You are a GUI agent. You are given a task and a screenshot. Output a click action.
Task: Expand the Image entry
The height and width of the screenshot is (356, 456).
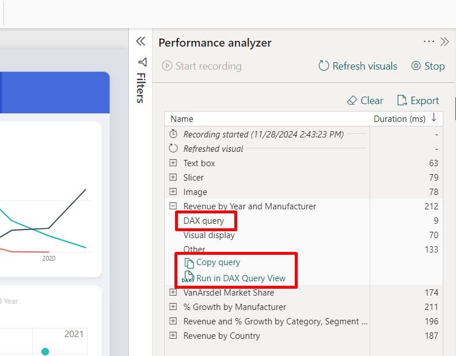click(x=173, y=192)
